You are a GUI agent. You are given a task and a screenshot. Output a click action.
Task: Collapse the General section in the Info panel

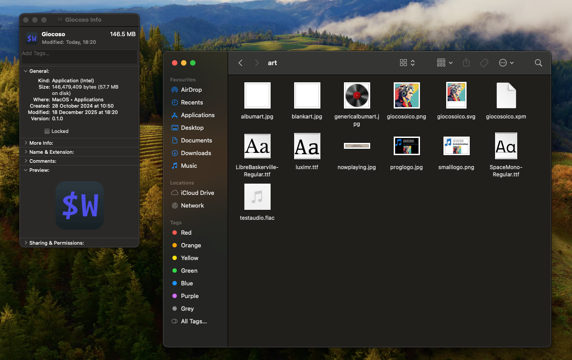pyautogui.click(x=26, y=71)
